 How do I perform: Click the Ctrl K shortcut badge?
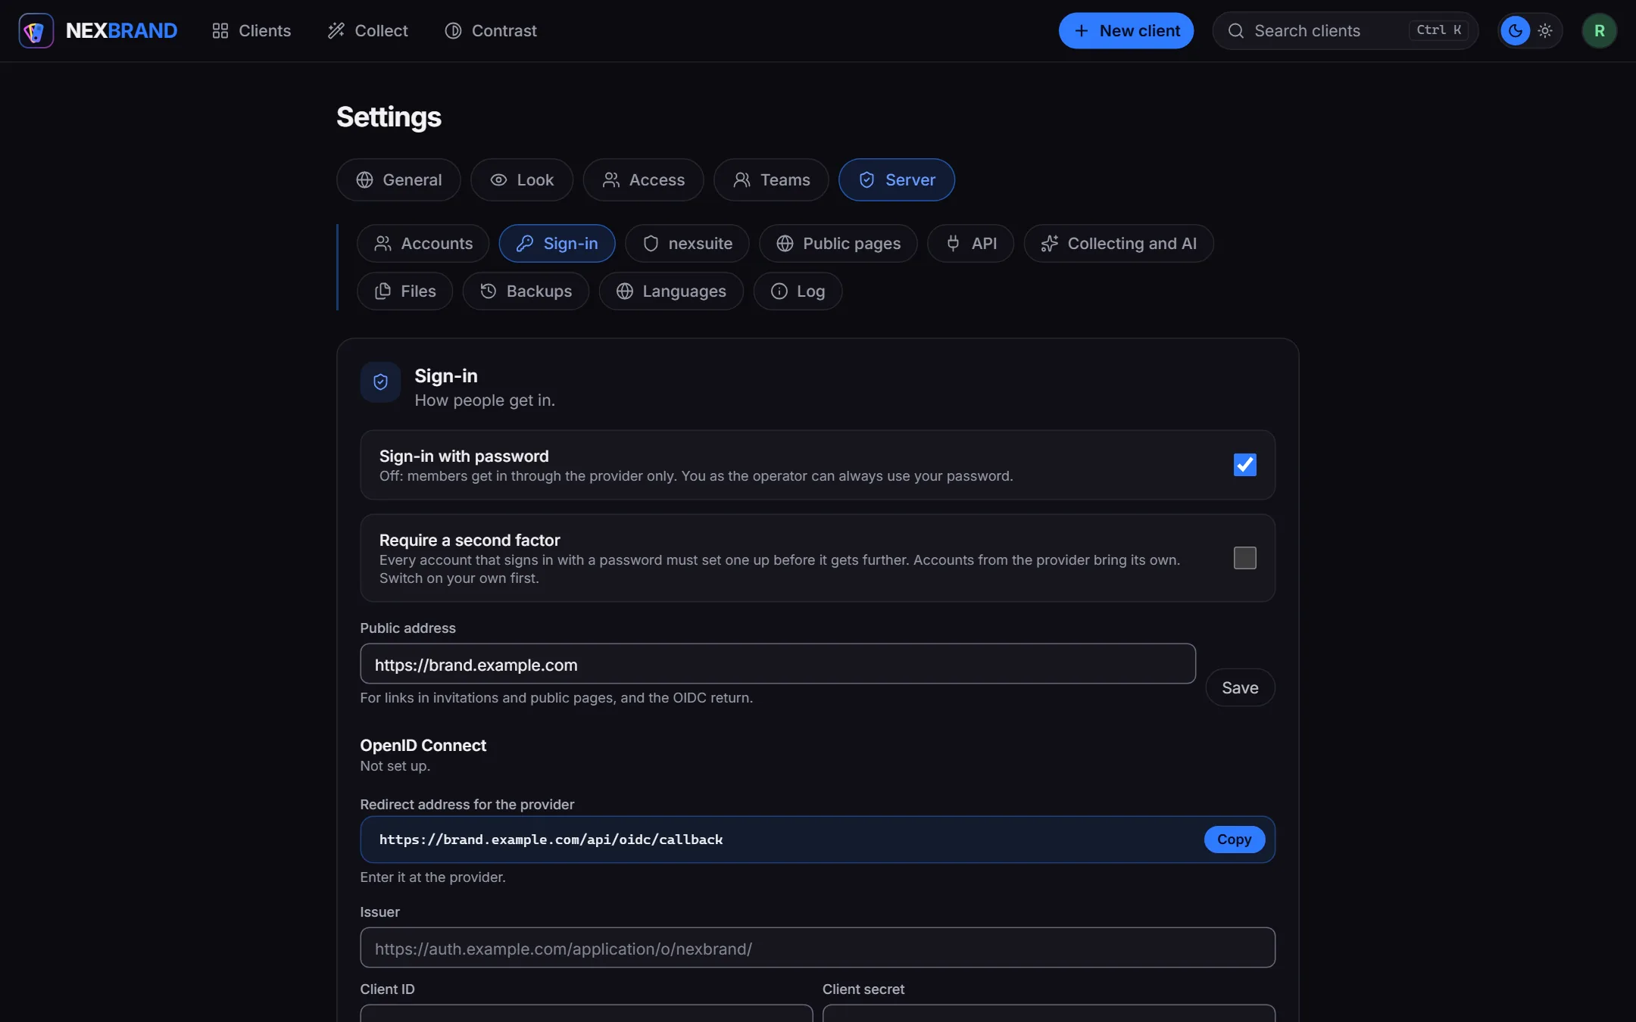click(1438, 30)
